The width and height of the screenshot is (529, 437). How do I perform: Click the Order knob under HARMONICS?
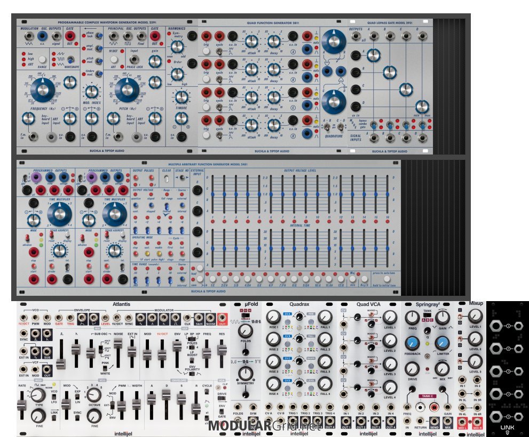[177, 74]
